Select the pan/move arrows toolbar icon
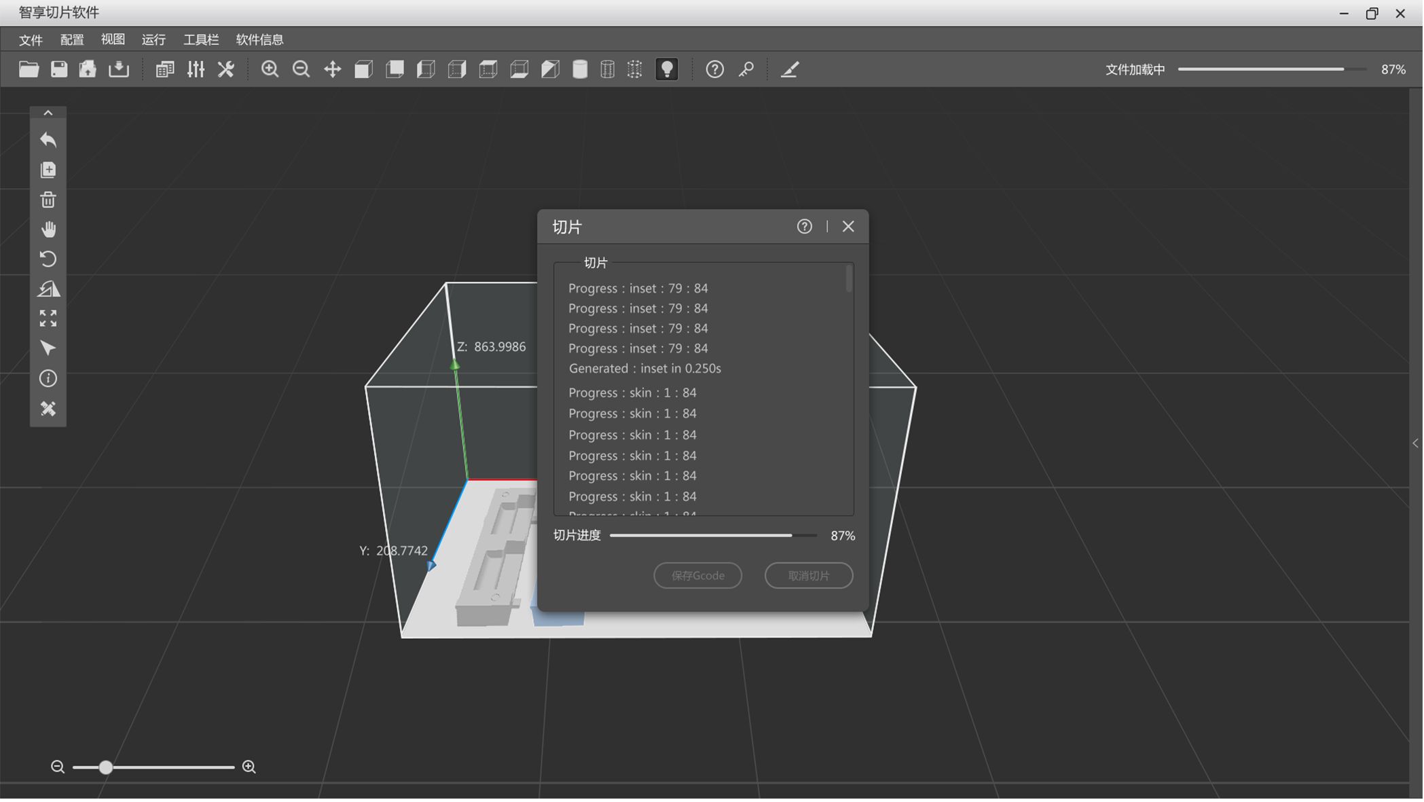The width and height of the screenshot is (1424, 802). click(x=332, y=69)
